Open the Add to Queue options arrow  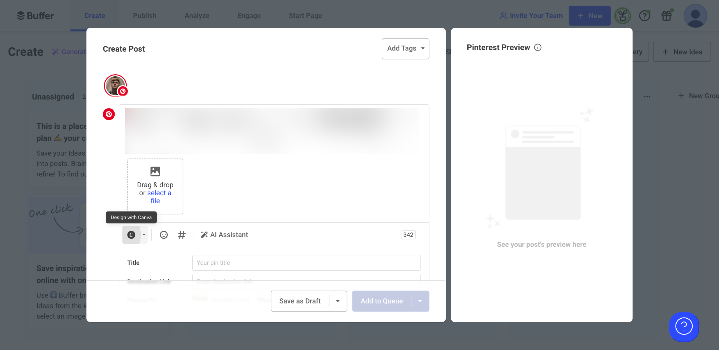(420, 301)
